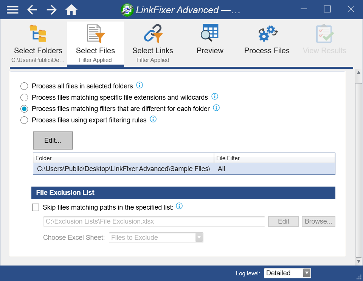Open the Select Folders step
The width and height of the screenshot is (363, 281).
point(38,43)
